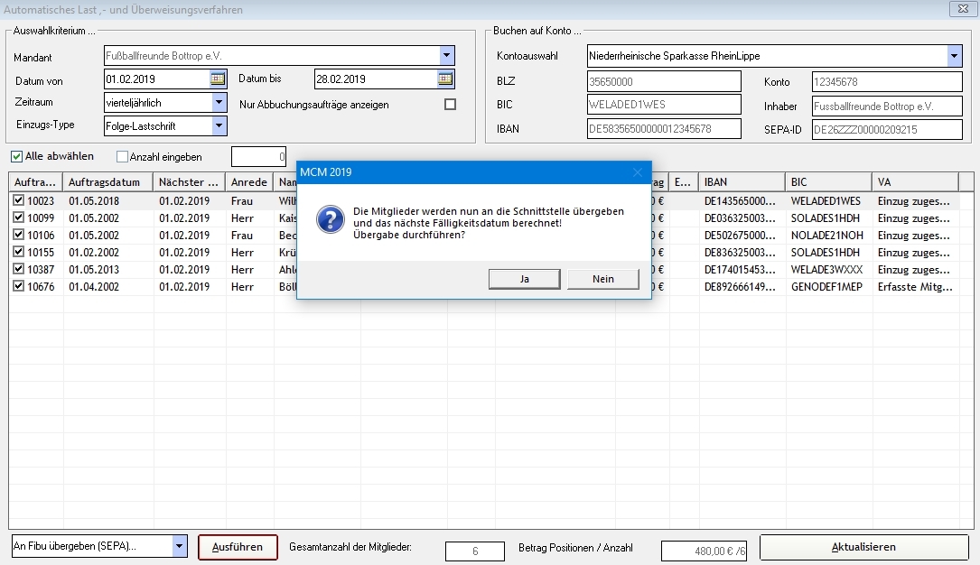
Task: Confirm the transfer with Ja
Action: tap(525, 279)
